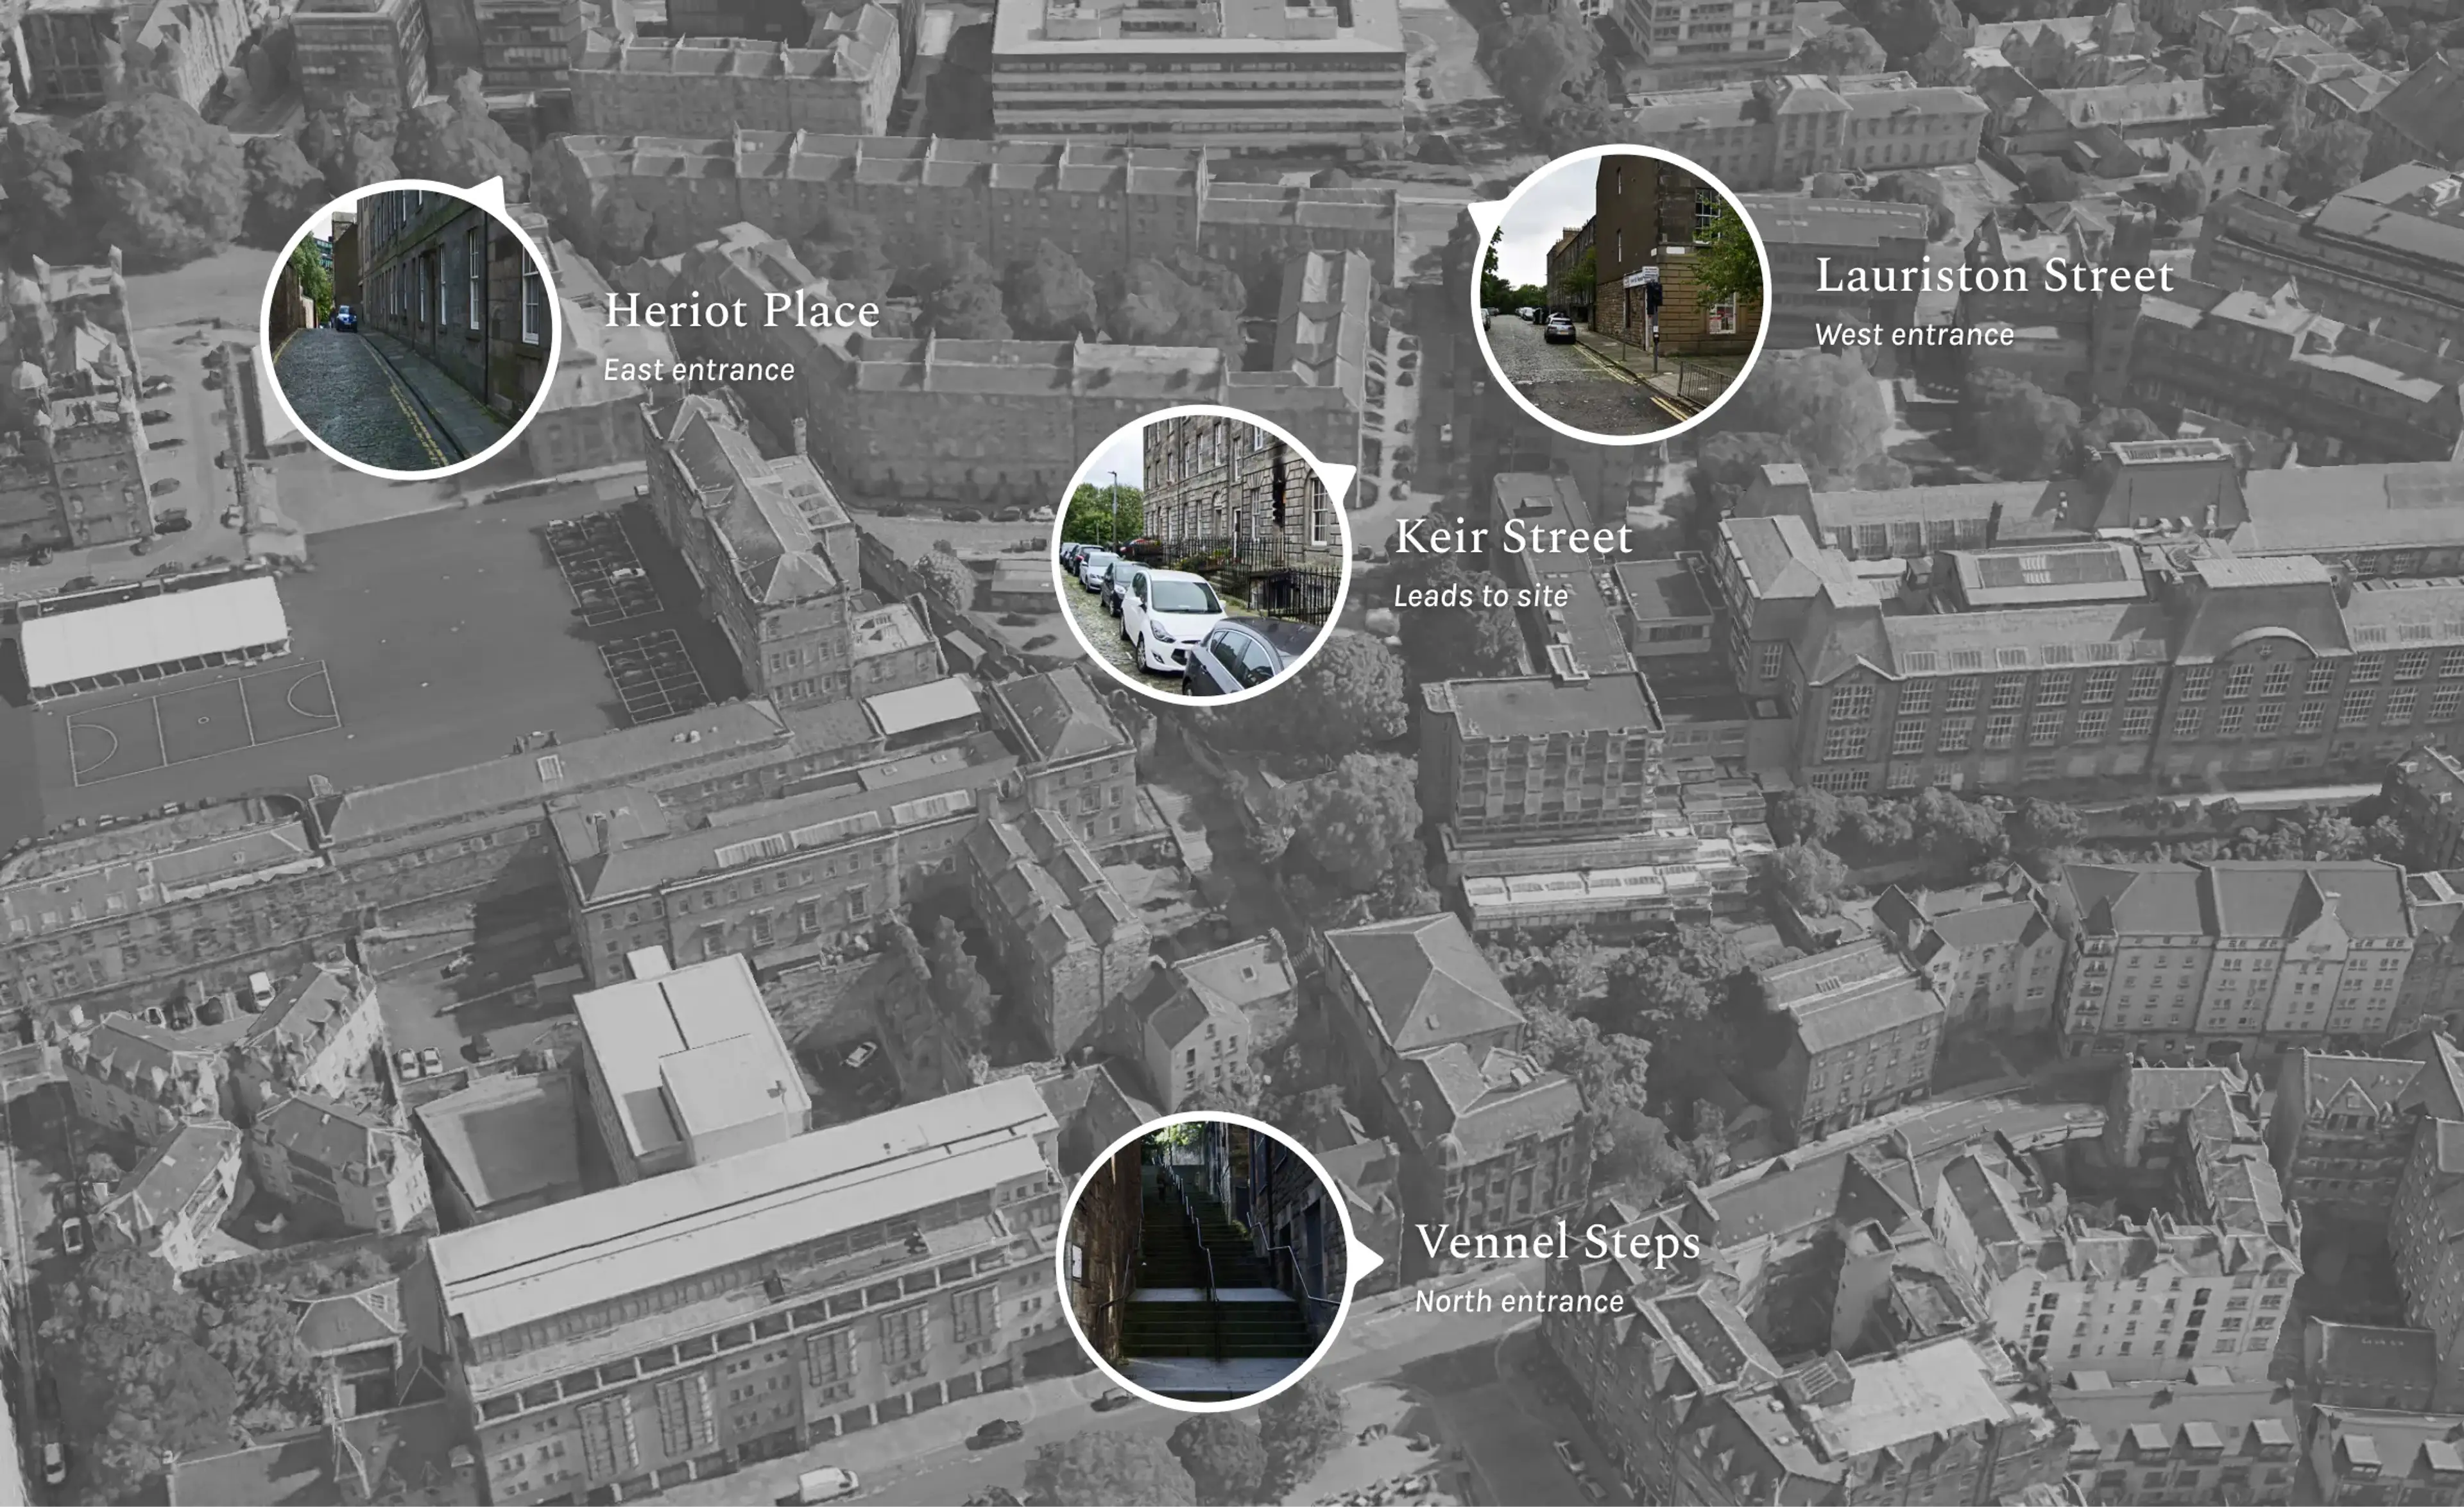
Task: Select the 'North entrance' caption
Action: [1519, 1302]
